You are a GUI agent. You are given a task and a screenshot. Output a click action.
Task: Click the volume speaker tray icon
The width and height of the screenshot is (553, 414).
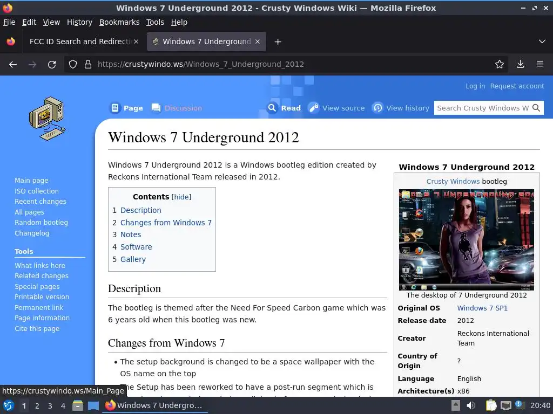click(471, 405)
